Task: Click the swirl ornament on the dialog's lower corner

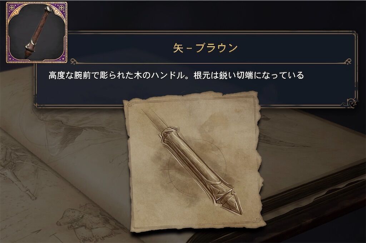Action: pos(351,102)
